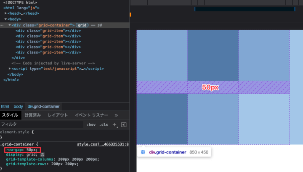
Task: Expand the script element
Action: coord(9,69)
